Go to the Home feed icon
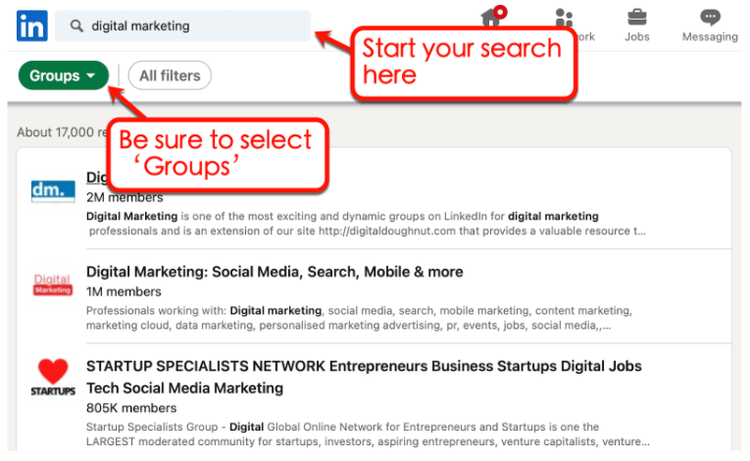This screenshot has width=750, height=461. (x=490, y=19)
